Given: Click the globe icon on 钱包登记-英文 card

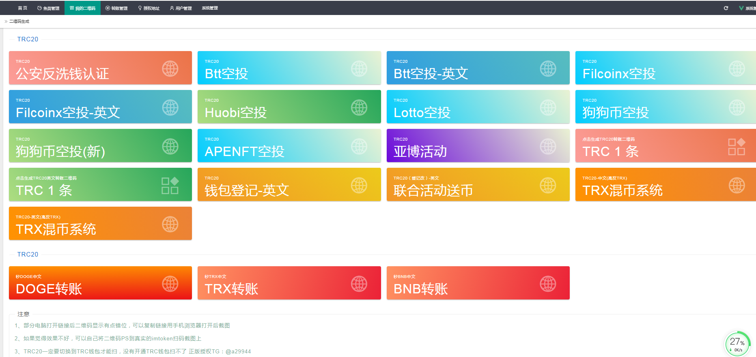Looking at the screenshot, I should click(359, 185).
